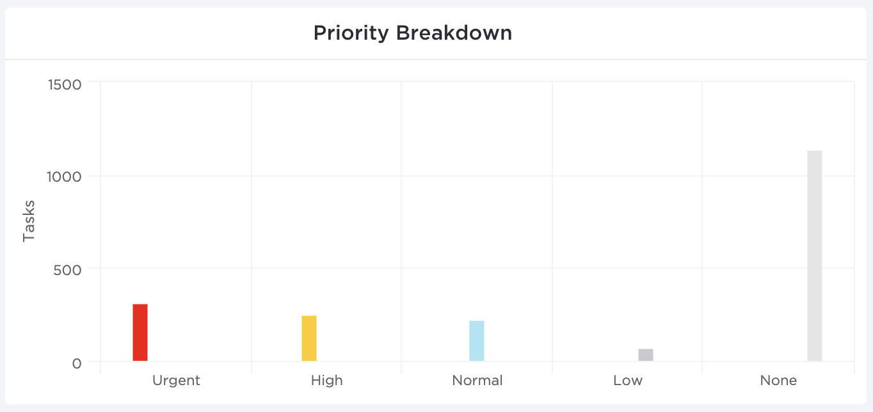Click the "Urgent" x-axis label
873x412 pixels.
[x=176, y=381]
